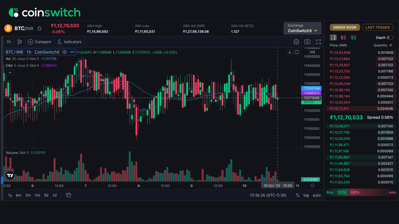Toggle log scale on the chart
This screenshot has height=224, width=399.
306,195
